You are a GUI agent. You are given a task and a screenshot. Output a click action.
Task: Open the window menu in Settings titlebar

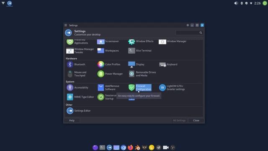tap(66, 25)
